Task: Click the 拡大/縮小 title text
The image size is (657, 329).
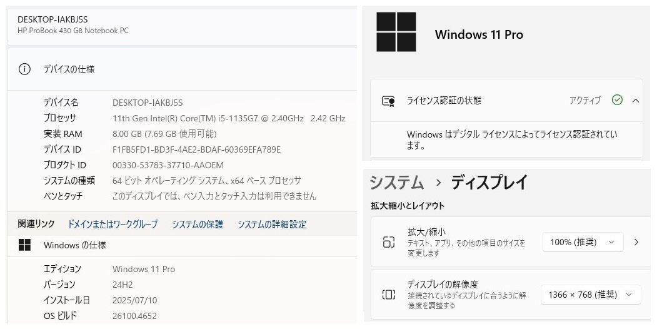Action: (426, 232)
